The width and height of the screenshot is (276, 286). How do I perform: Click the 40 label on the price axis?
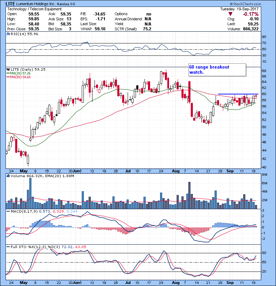pyautogui.click(x=264, y=167)
